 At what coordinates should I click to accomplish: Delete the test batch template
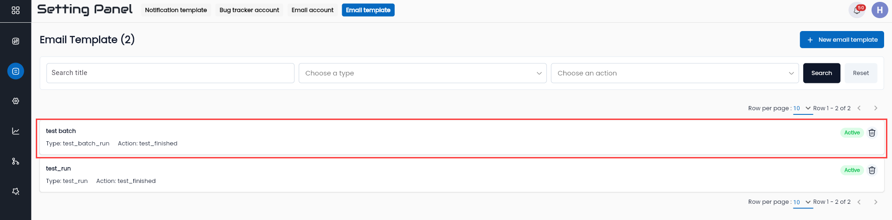click(872, 132)
